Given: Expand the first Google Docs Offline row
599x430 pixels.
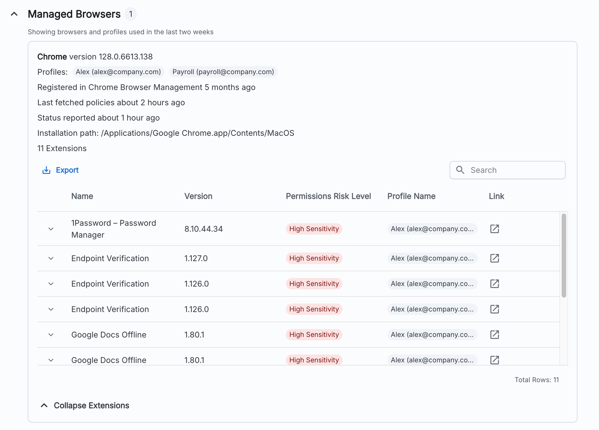Looking at the screenshot, I should click(x=51, y=334).
